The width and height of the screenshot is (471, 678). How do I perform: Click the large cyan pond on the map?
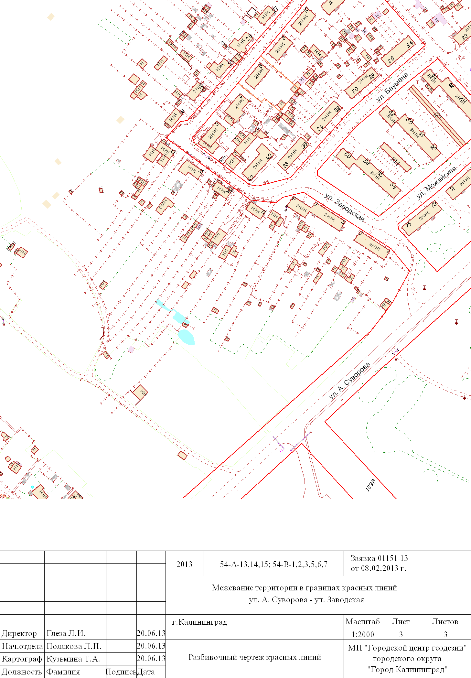186,337
